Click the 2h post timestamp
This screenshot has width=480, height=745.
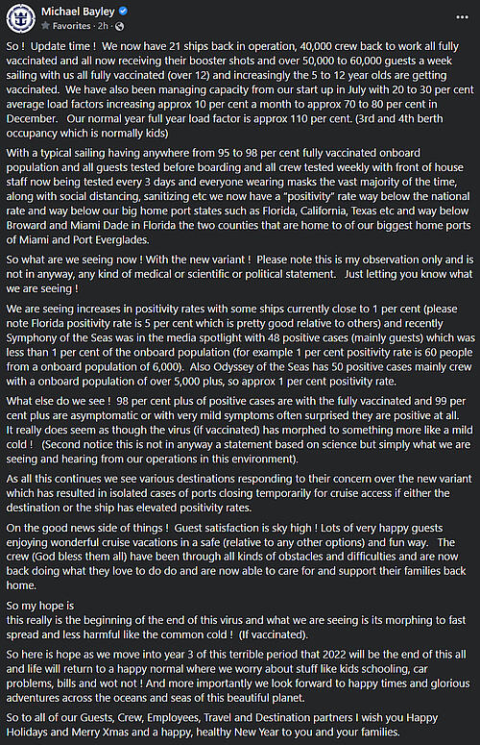point(103,26)
